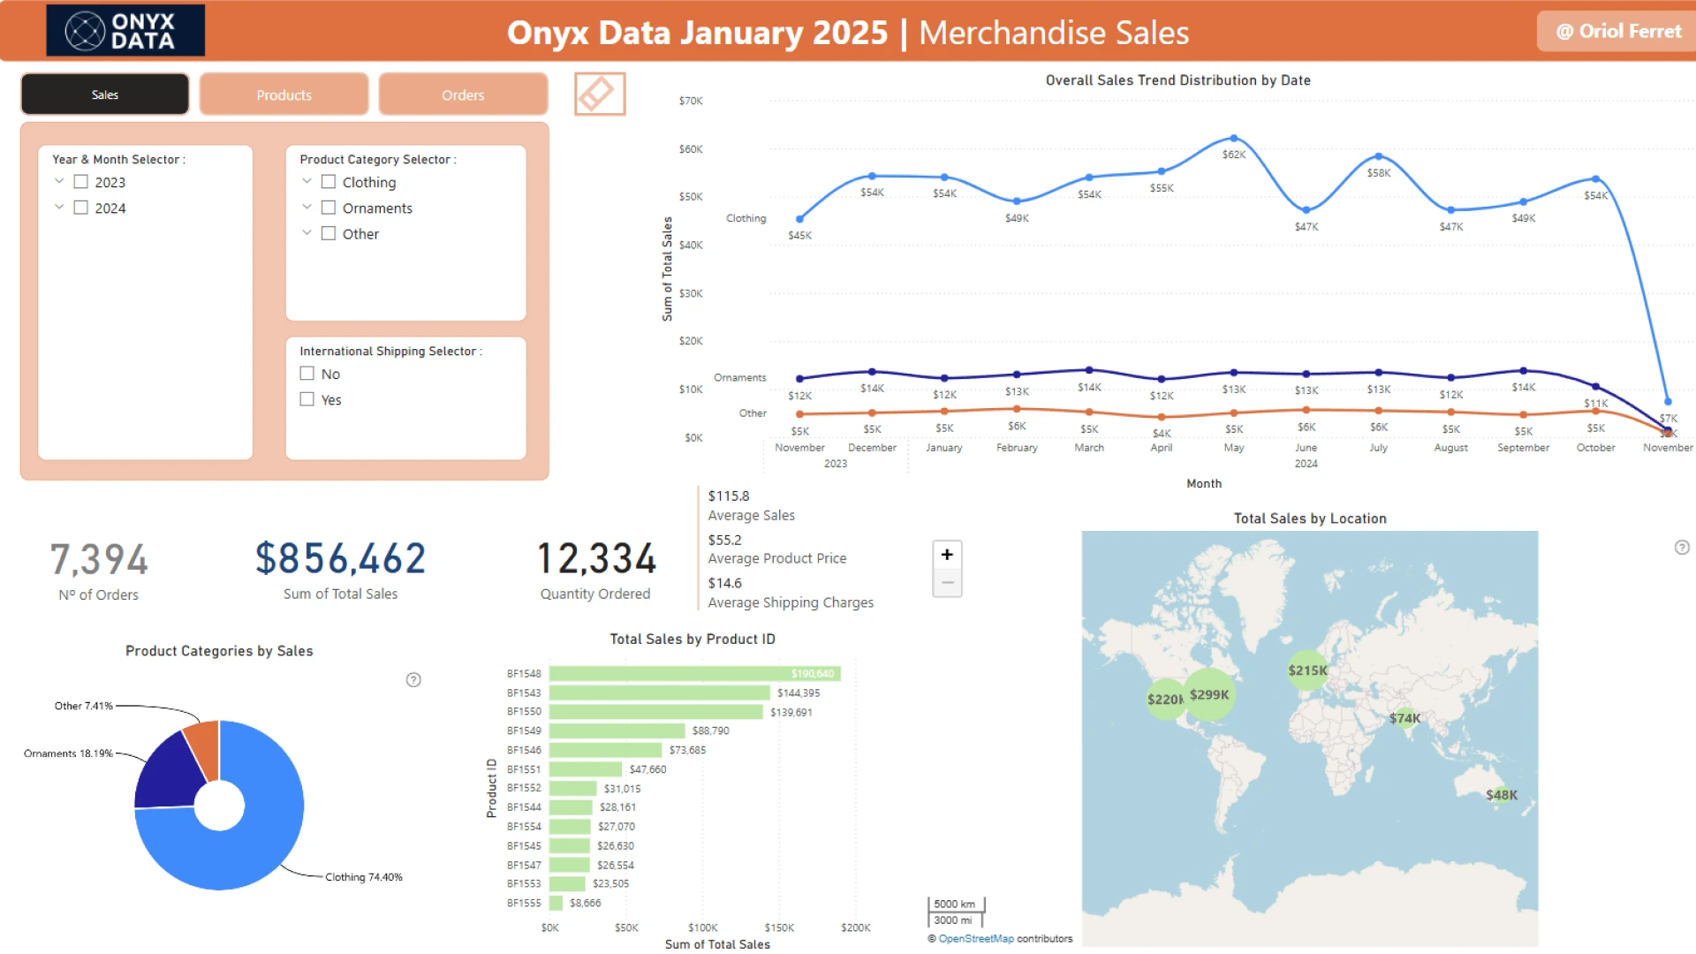Open help tooltip for the Location map
The image size is (1696, 954).
coord(1682,548)
